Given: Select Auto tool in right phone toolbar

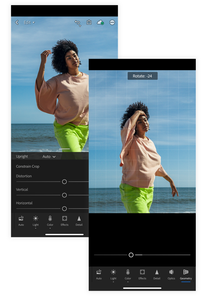Looking at the screenshot, I should (x=99, y=275).
